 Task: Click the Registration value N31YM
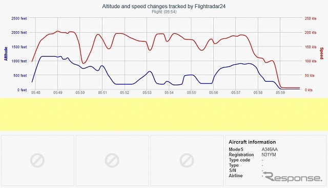[269, 155]
